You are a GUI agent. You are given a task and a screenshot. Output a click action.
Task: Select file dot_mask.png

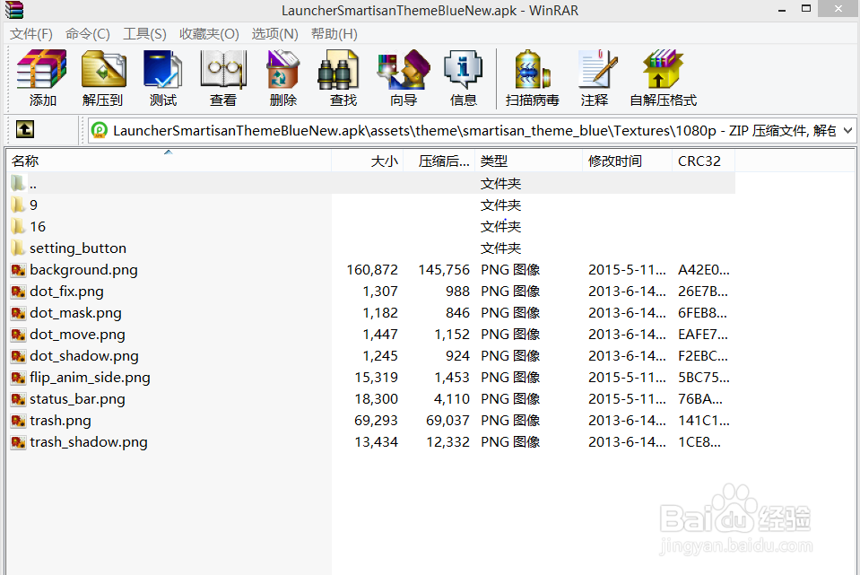pyautogui.click(x=75, y=313)
